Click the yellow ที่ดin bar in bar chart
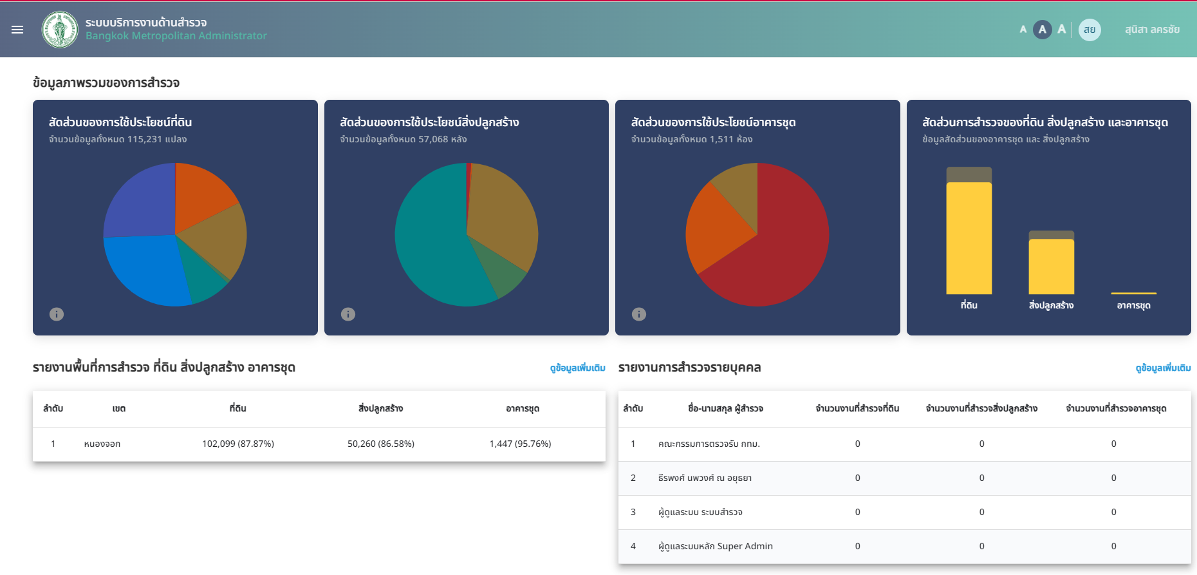 click(969, 238)
